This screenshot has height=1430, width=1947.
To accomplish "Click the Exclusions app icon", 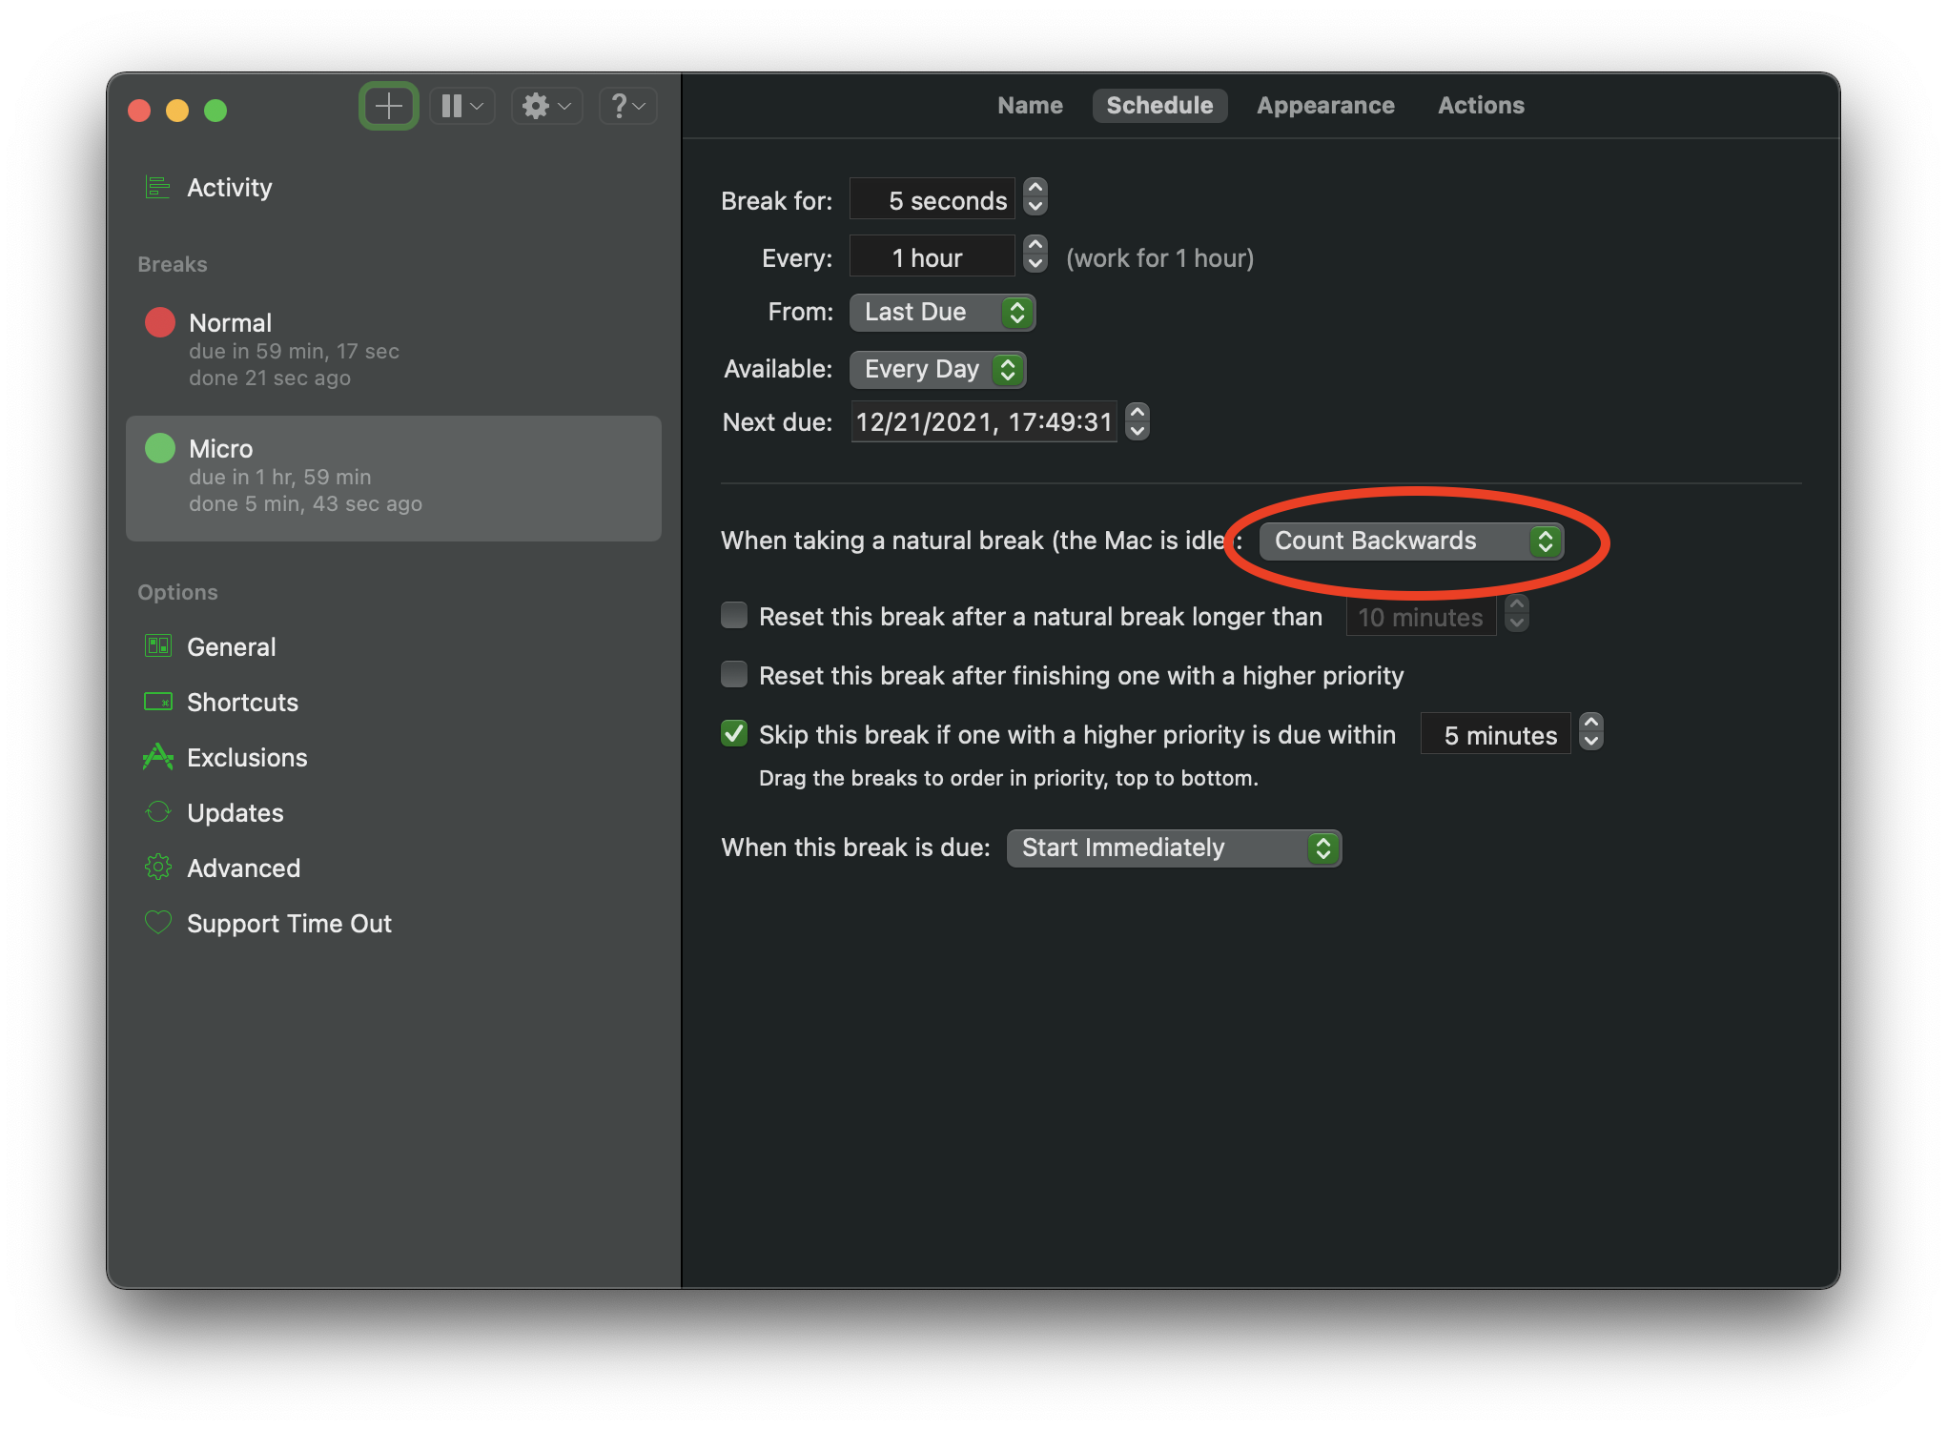I will pos(157,757).
